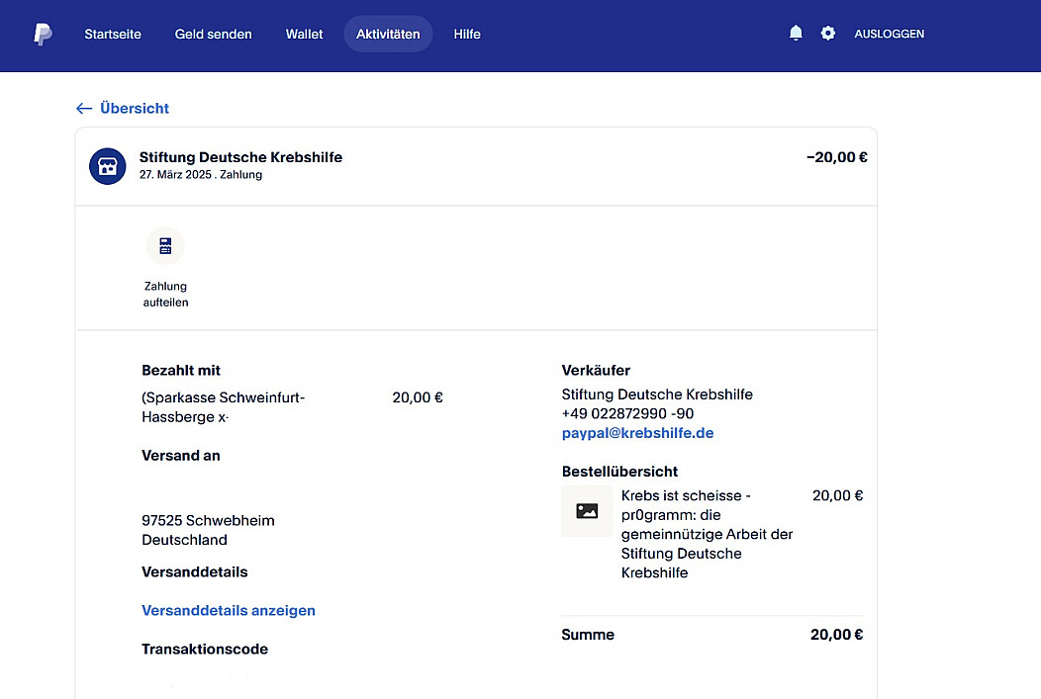Go to Startseite in the navigation
This screenshot has height=699, width=1041.
[x=113, y=34]
